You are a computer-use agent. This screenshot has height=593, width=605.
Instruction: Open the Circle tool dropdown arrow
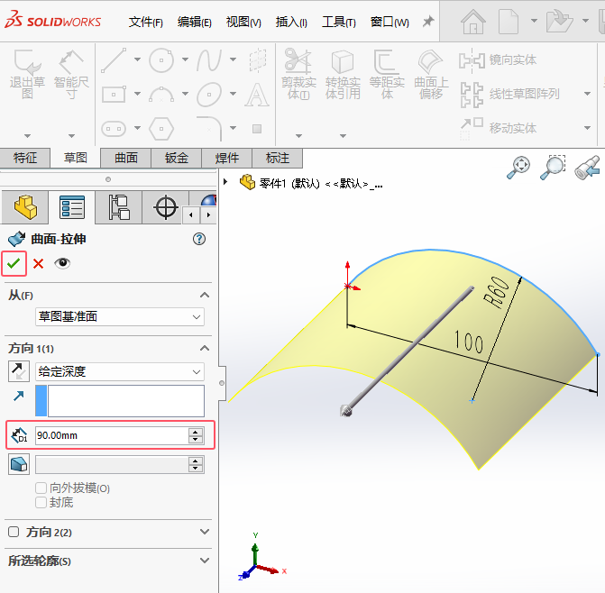point(185,59)
